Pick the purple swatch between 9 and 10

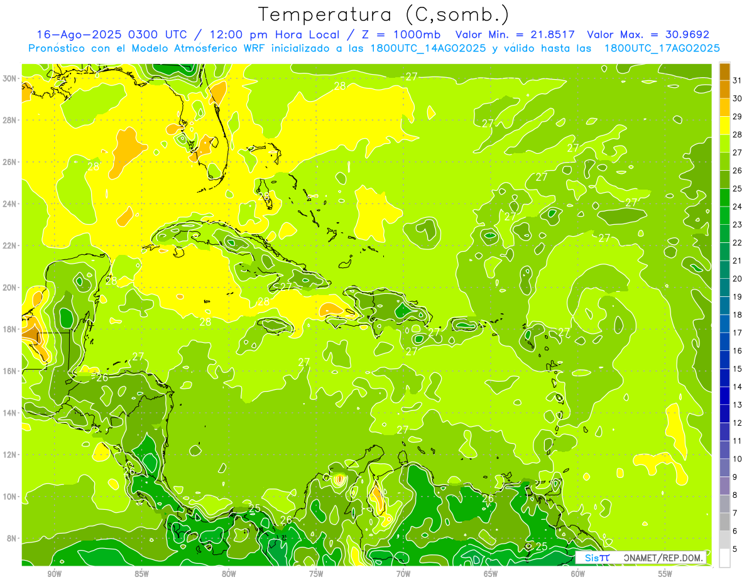pos(724,468)
